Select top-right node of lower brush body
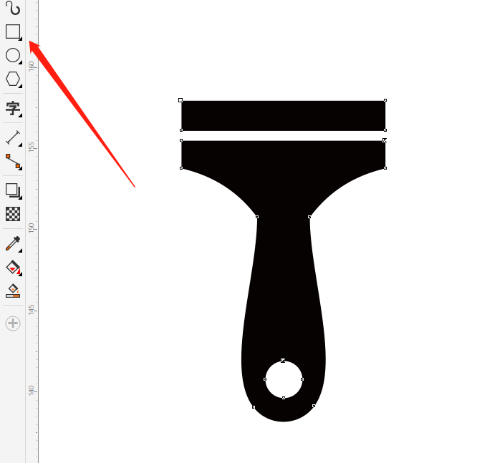The image size is (477, 463). point(385,140)
